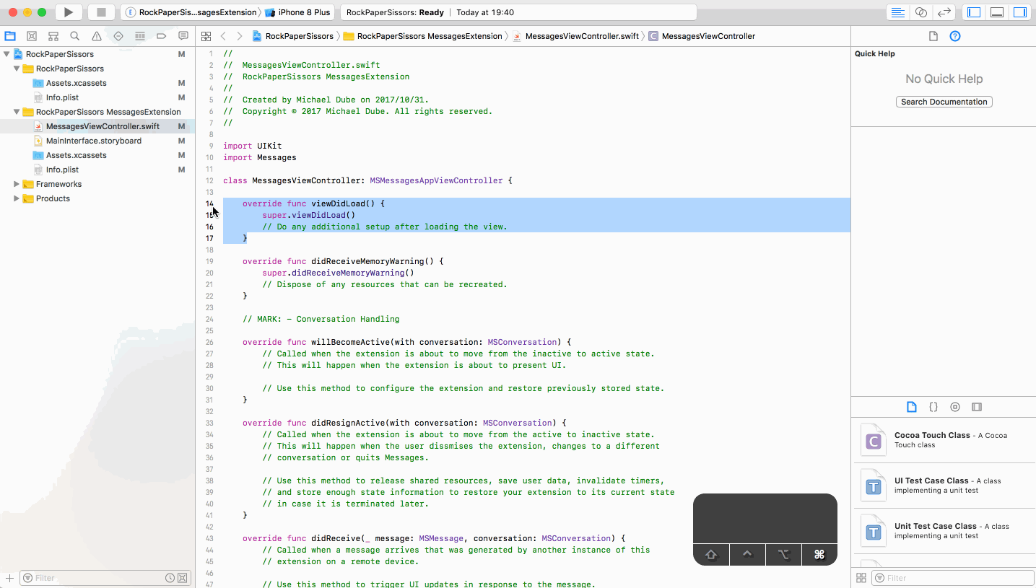Expand the Frameworks folder
The width and height of the screenshot is (1036, 588).
(x=17, y=184)
